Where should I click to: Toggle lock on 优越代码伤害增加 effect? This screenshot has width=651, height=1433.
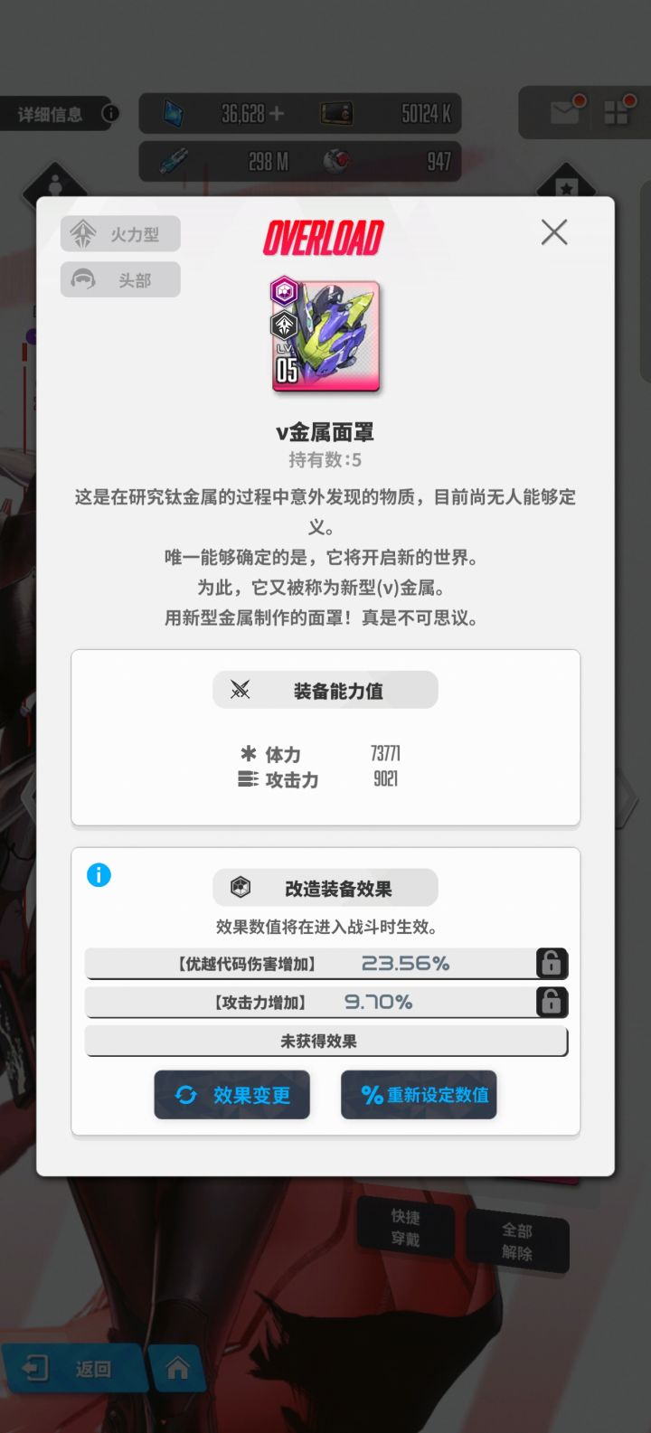point(552,964)
